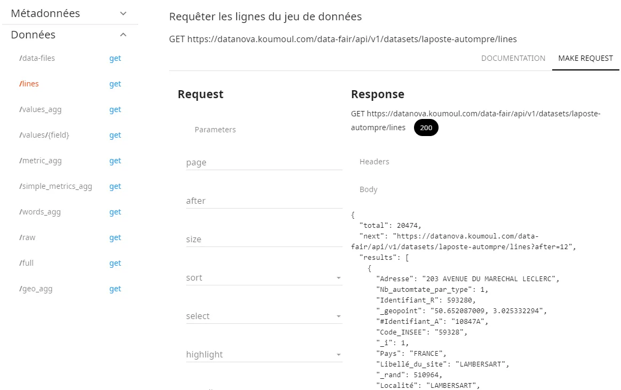
Task: Collapse the Données section chevron
Action: pyautogui.click(x=123, y=35)
